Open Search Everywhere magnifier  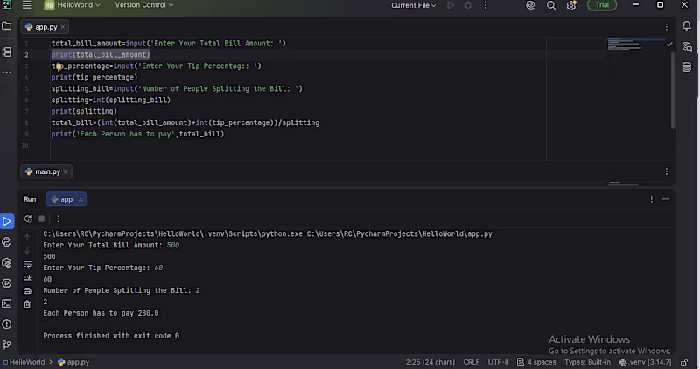[551, 5]
